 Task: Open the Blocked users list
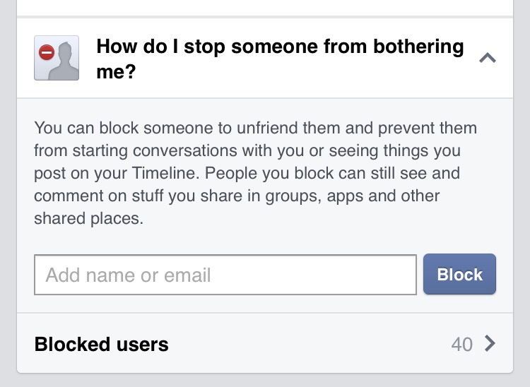click(x=102, y=344)
